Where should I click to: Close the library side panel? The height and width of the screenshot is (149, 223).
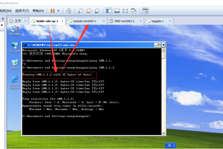click(3, 19)
